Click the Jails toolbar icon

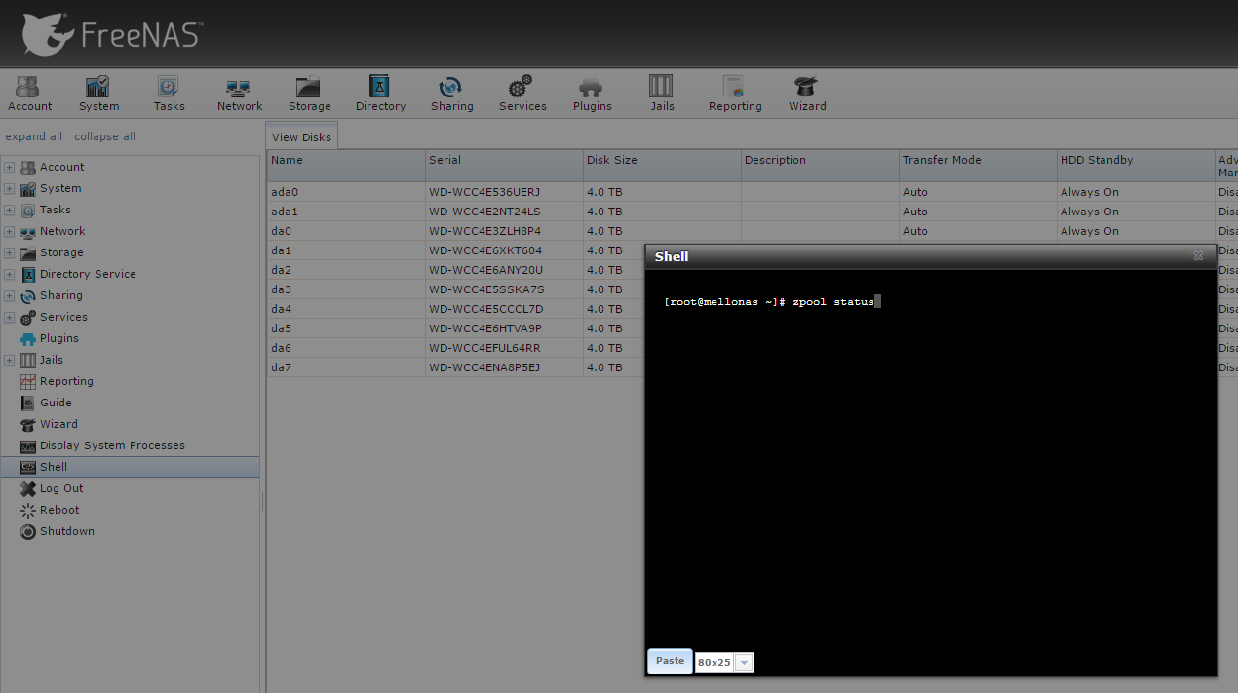pyautogui.click(x=662, y=94)
